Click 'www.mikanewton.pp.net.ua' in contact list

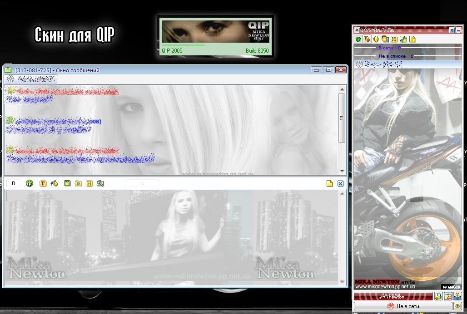coord(385,287)
